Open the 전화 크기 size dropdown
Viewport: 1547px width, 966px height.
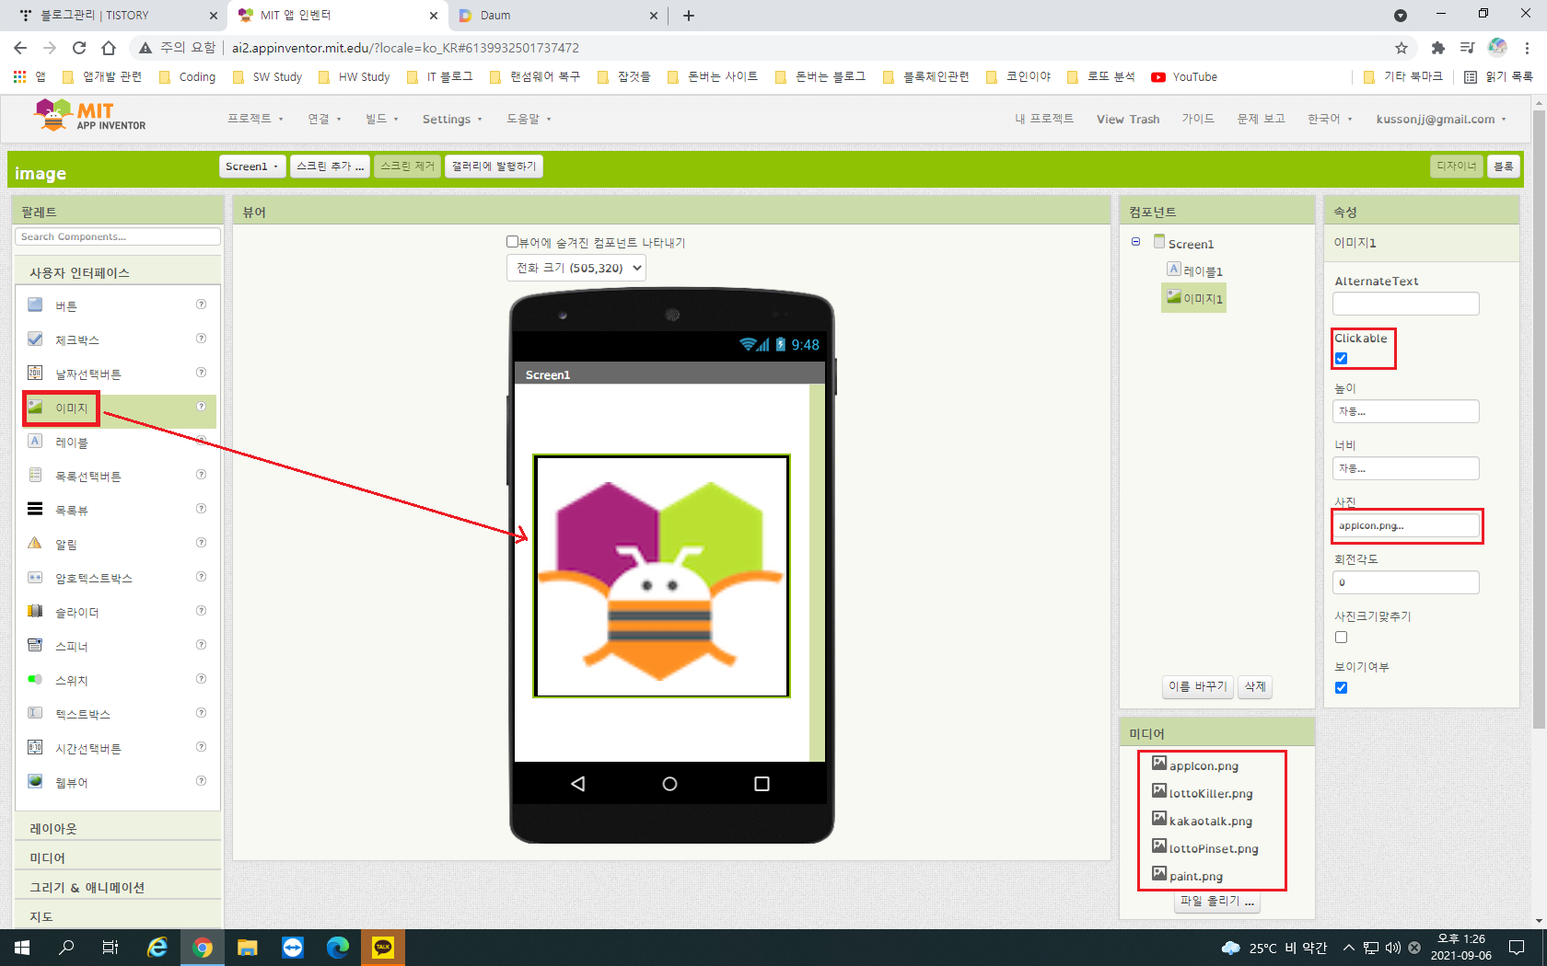(576, 268)
